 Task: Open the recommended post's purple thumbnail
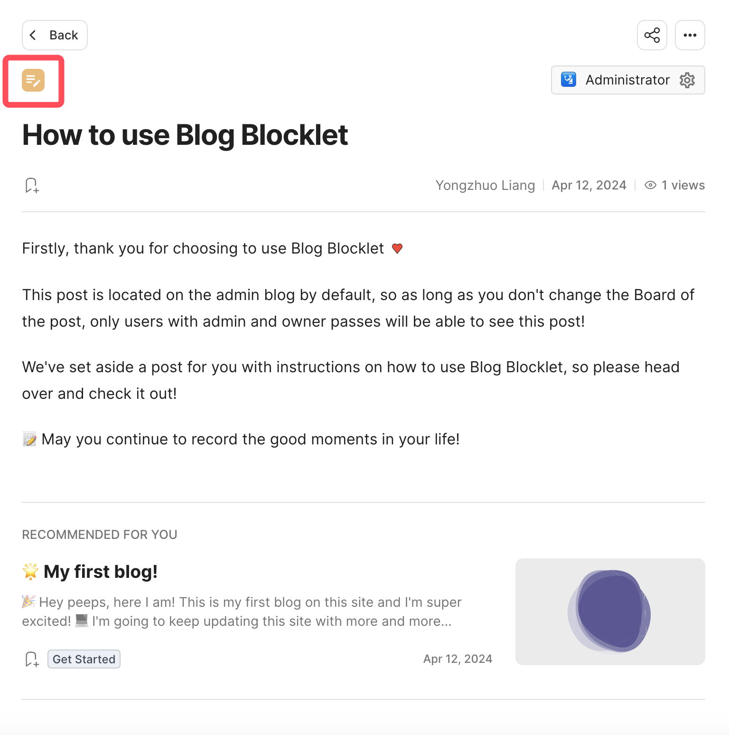click(610, 612)
